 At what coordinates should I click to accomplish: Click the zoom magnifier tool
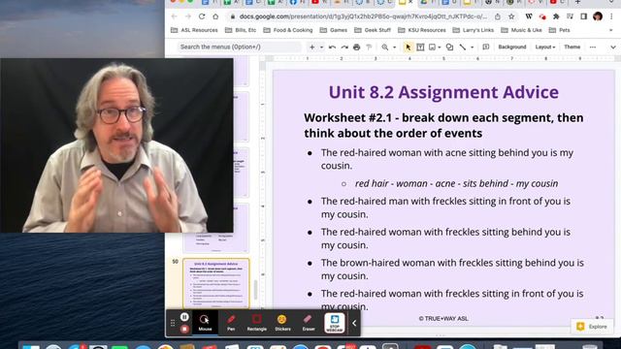click(x=385, y=48)
